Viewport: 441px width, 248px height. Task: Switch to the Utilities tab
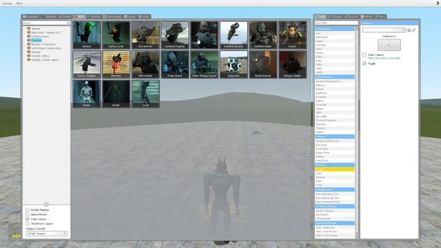coord(367,17)
